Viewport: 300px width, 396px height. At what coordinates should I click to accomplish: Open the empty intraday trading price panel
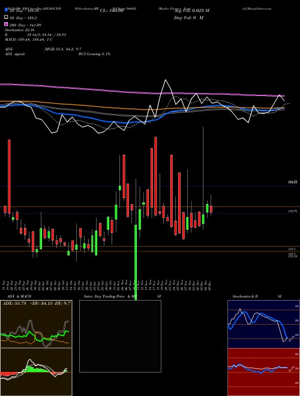click(x=120, y=336)
